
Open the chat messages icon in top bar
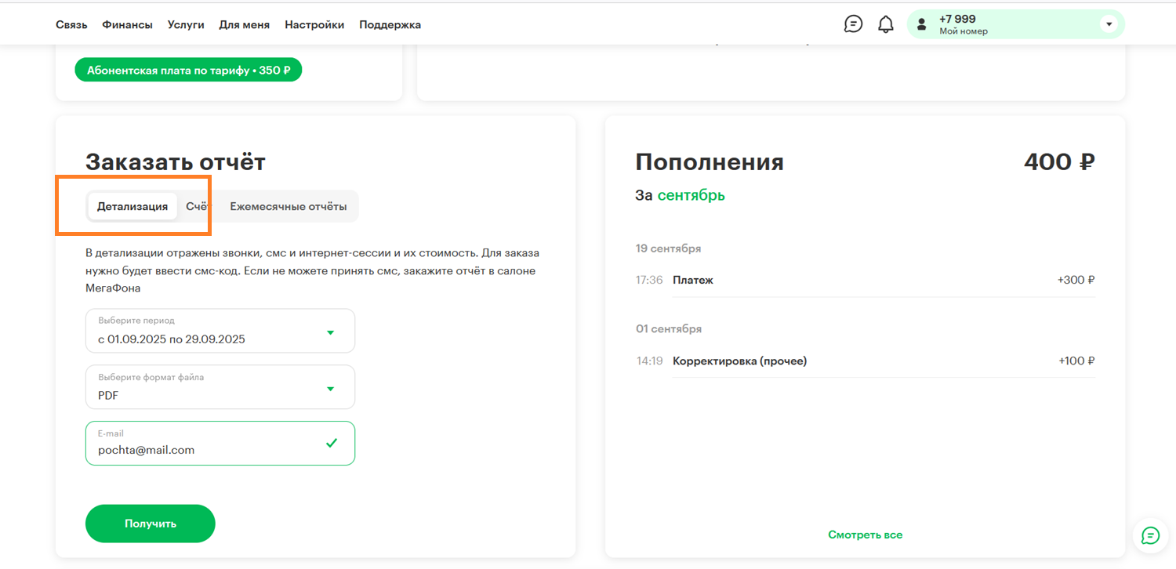[x=853, y=24]
